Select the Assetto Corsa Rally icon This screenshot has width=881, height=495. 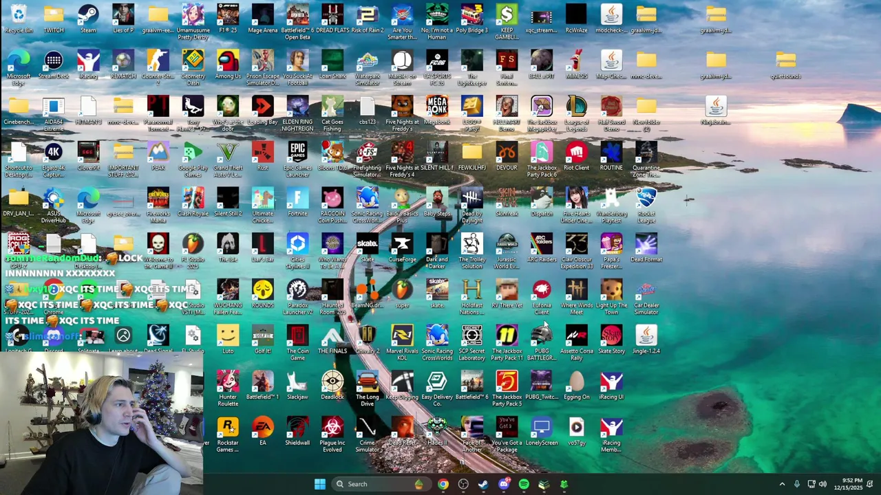coord(577,342)
